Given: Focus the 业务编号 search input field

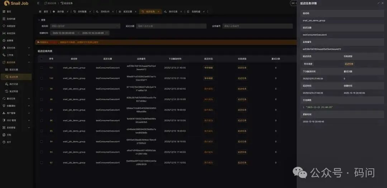Looking at the screenshot, I should [x=257, y=26].
